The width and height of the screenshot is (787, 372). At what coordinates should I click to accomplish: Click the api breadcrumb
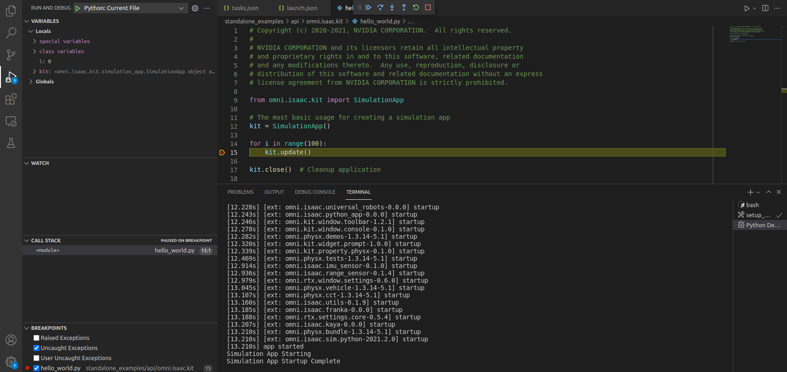(x=295, y=21)
